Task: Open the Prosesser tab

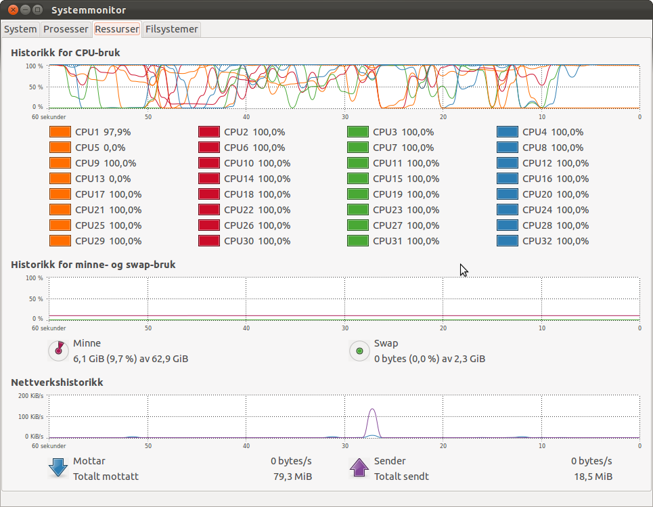Action: click(66, 29)
